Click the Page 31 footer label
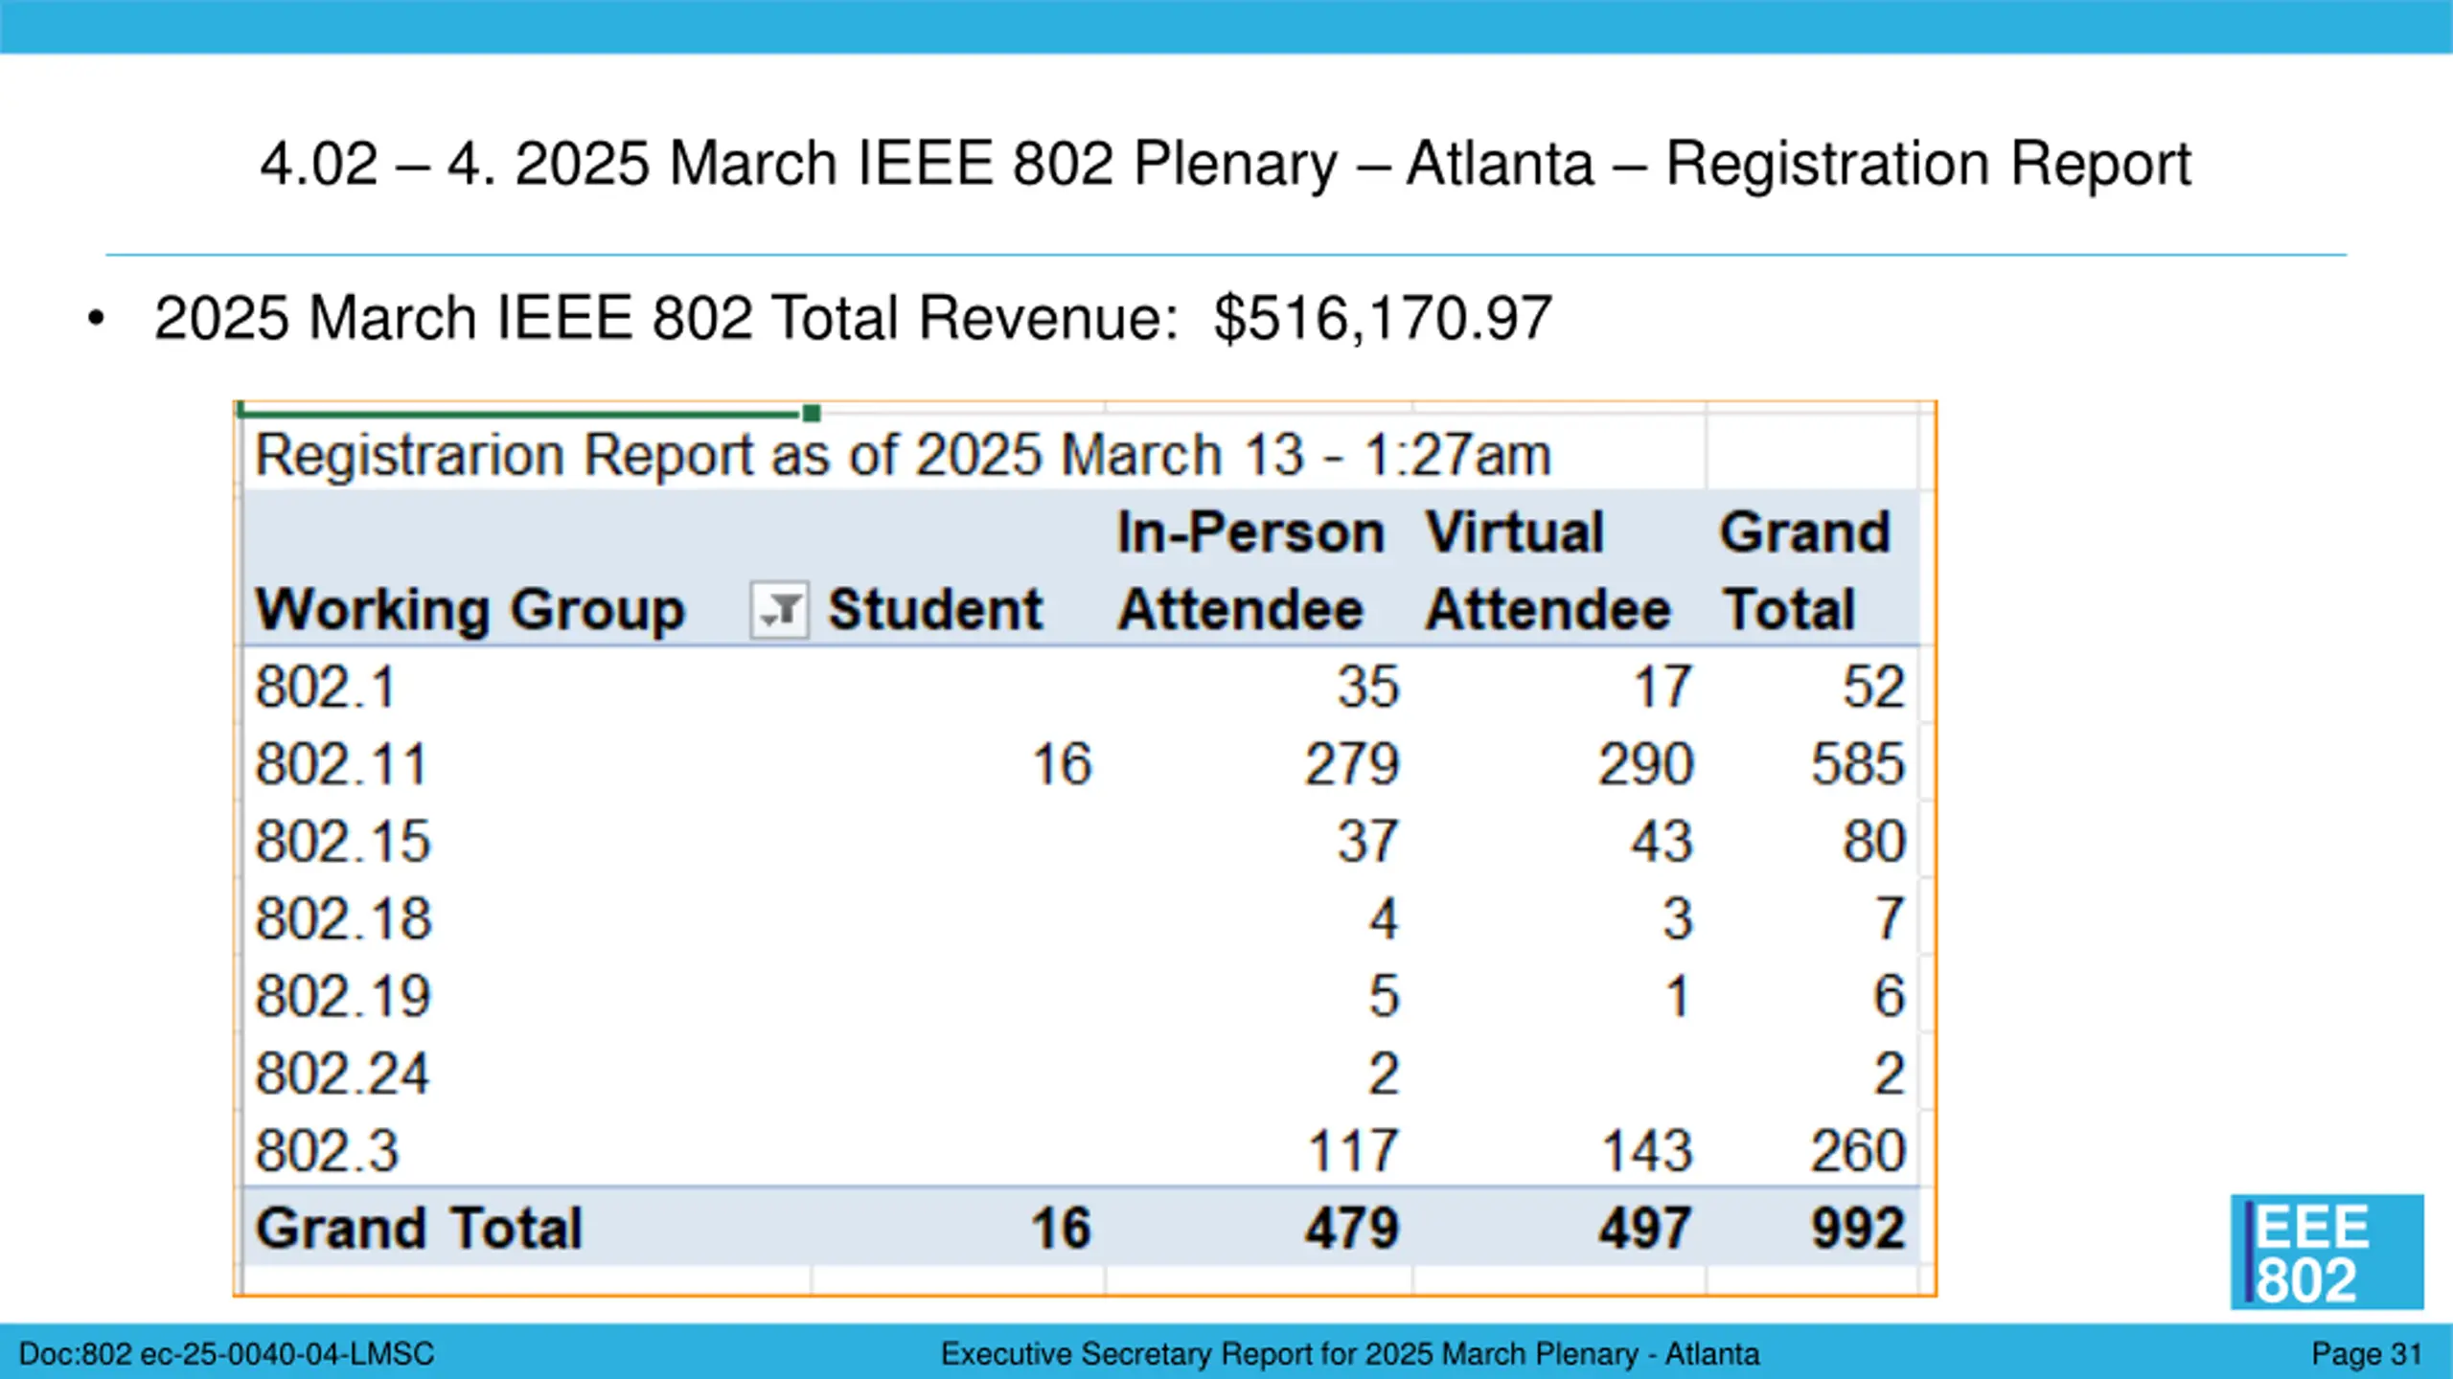Viewport: 2453px width, 1379px height. point(2367,1354)
